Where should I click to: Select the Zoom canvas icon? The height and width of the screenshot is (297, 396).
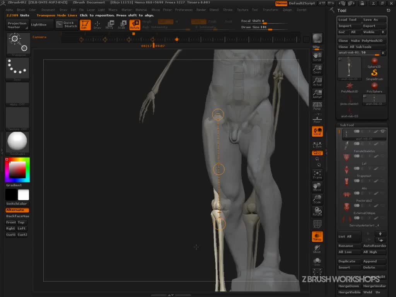coord(317,70)
